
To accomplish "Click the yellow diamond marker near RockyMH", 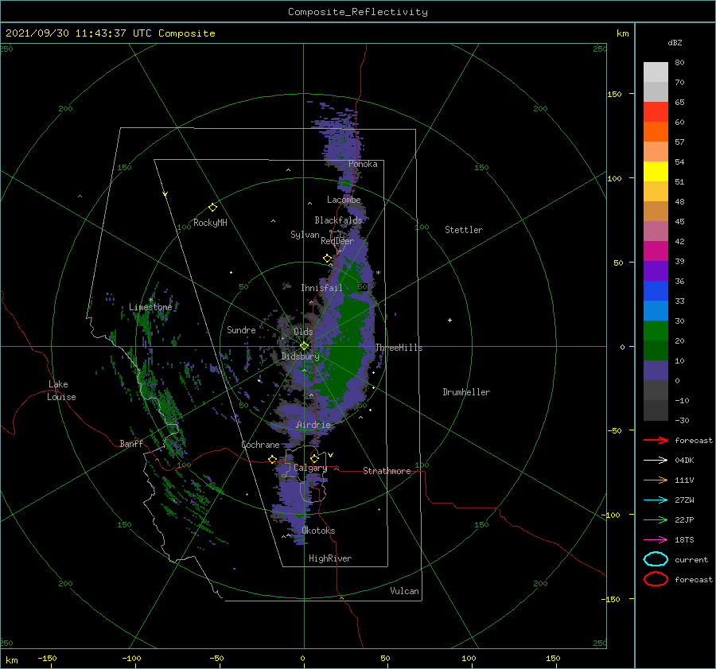I will [212, 208].
